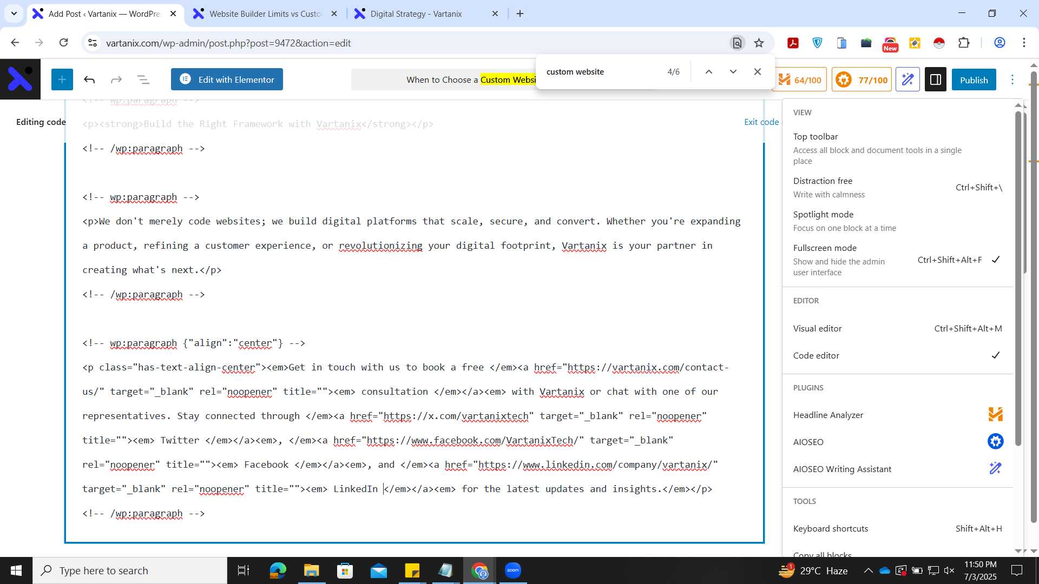Open the Windows Start menu

coord(16,570)
